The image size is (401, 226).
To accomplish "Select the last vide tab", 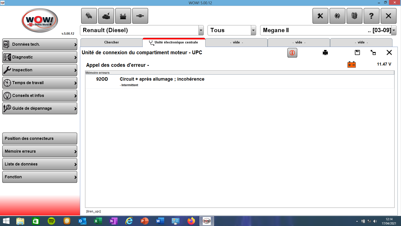I will pos(361,42).
